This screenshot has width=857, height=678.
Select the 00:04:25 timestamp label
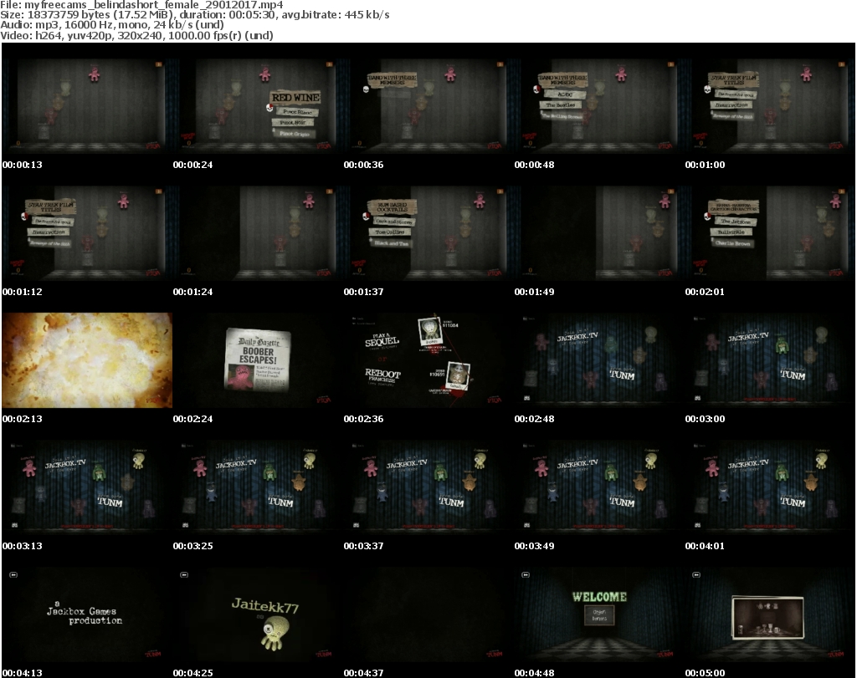tap(193, 673)
